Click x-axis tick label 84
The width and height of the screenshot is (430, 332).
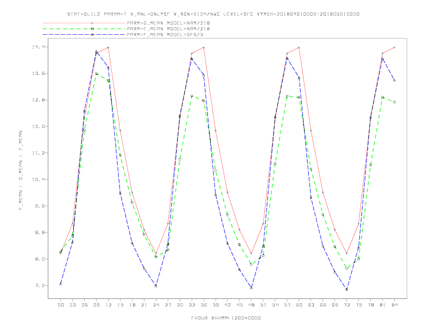pyautogui.click(x=395, y=305)
